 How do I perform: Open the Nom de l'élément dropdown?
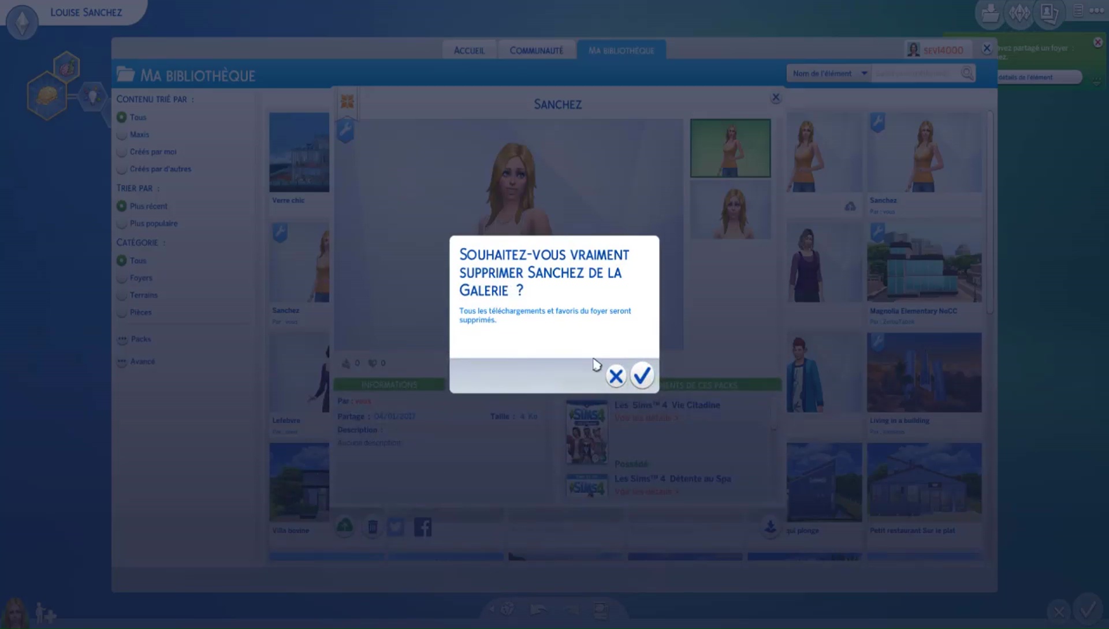click(829, 73)
